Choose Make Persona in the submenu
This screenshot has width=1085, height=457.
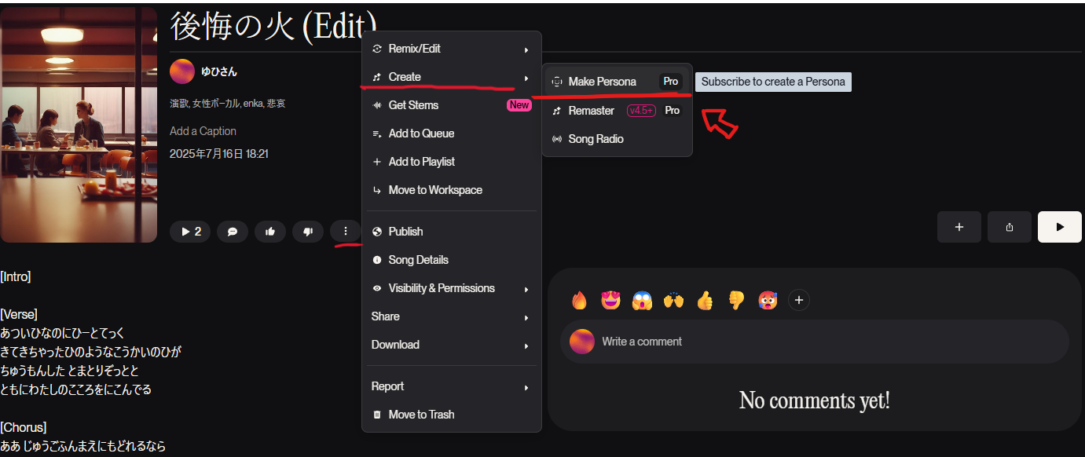617,82
